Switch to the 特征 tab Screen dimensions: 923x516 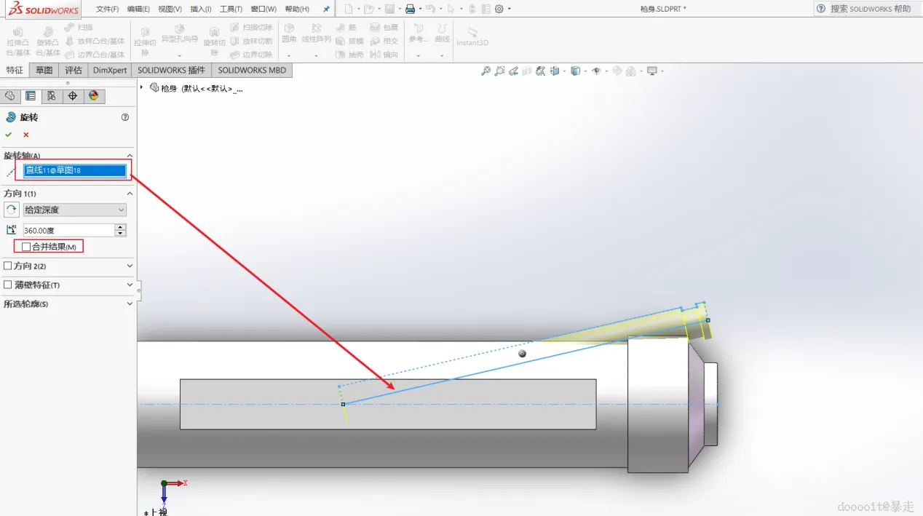pyautogui.click(x=15, y=71)
